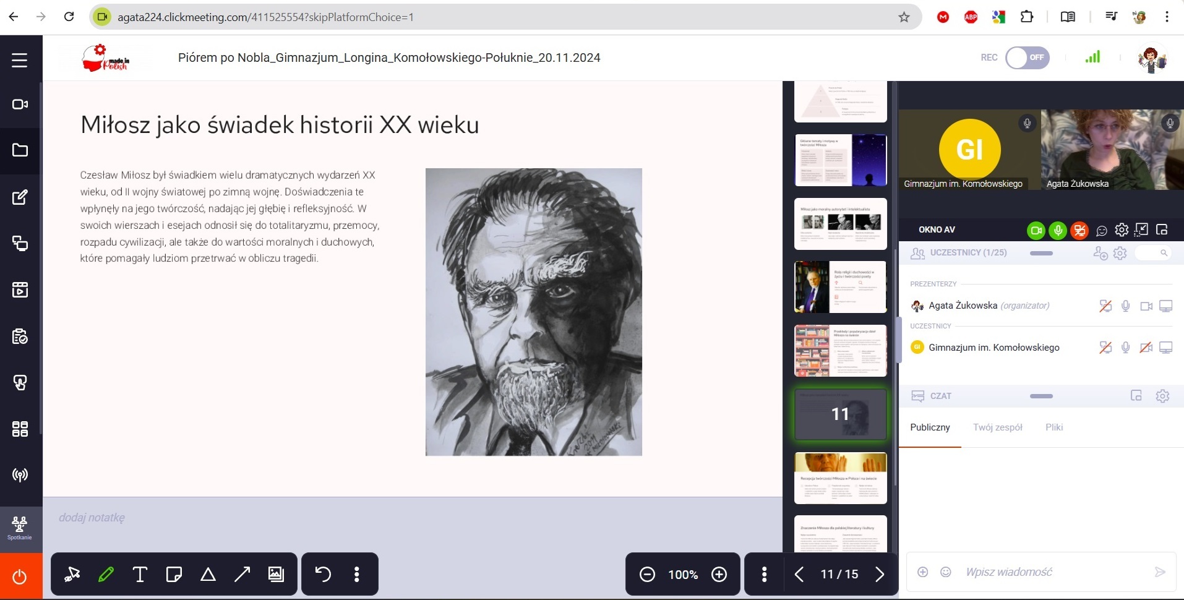Click the orange power end-event button

coord(20,576)
